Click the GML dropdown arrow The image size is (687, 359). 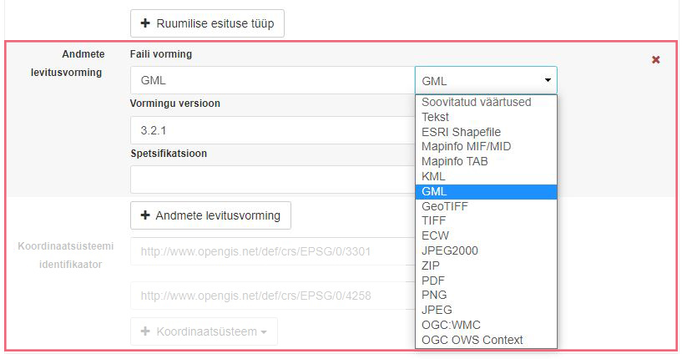(x=548, y=80)
